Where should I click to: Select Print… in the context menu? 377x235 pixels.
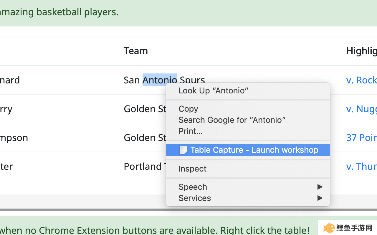pyautogui.click(x=248, y=131)
